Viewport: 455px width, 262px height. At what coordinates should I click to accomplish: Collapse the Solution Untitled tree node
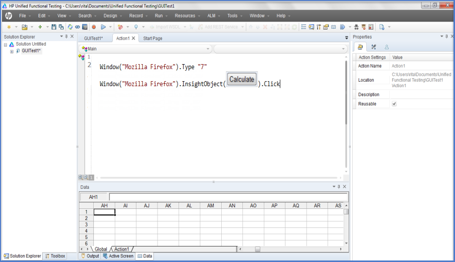tap(6, 45)
